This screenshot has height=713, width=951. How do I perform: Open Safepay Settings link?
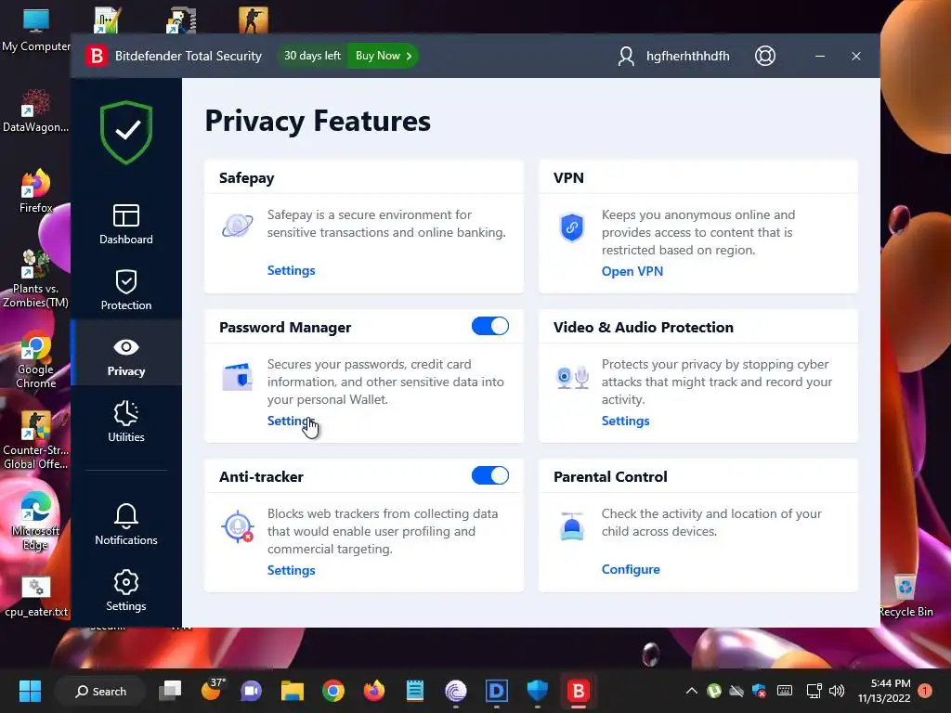pyautogui.click(x=291, y=270)
